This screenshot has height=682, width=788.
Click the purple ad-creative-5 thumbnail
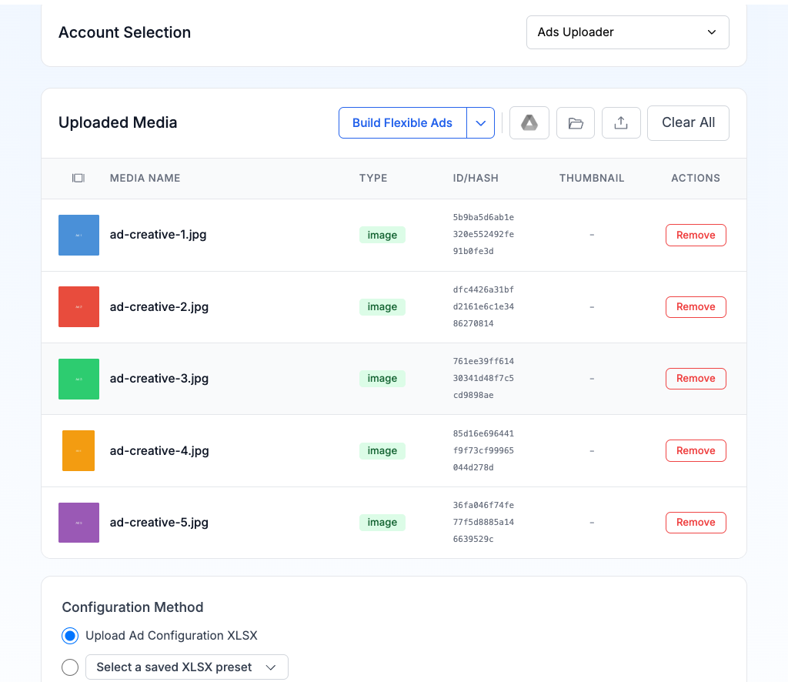click(x=78, y=523)
